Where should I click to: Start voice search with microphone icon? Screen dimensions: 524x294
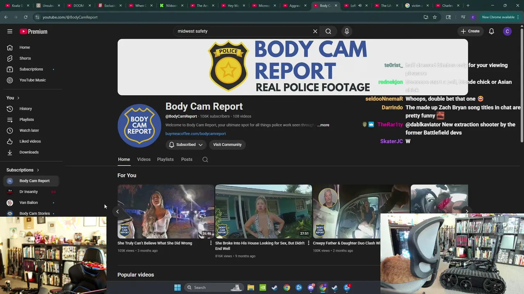coord(347,31)
